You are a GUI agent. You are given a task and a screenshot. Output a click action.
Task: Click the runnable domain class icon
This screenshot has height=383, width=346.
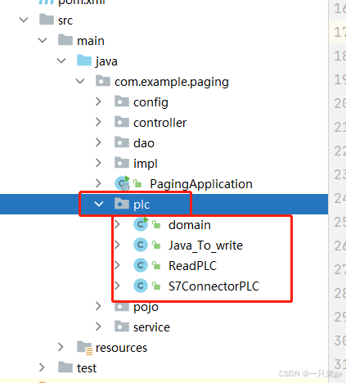pyautogui.click(x=141, y=224)
